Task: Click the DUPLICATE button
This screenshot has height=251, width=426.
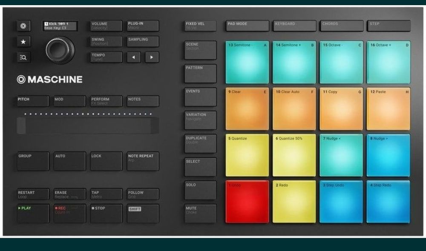Action: pos(200,143)
